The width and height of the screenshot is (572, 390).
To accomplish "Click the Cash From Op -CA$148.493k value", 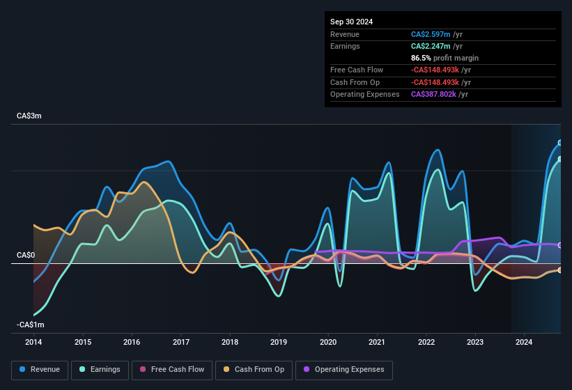I will point(435,82).
